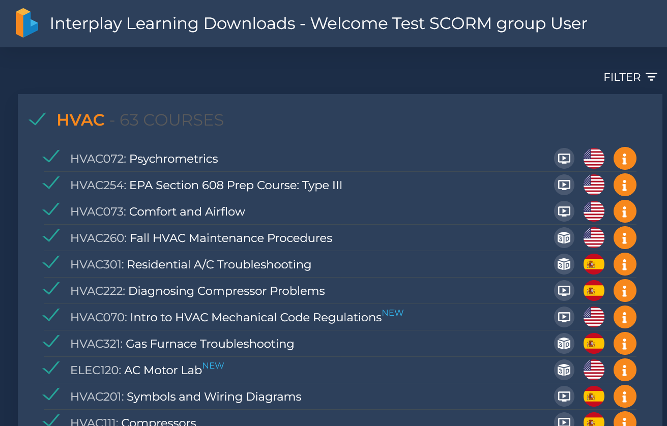
Task: Click 3D icon for AC Motor Lab
Action: coord(564,370)
